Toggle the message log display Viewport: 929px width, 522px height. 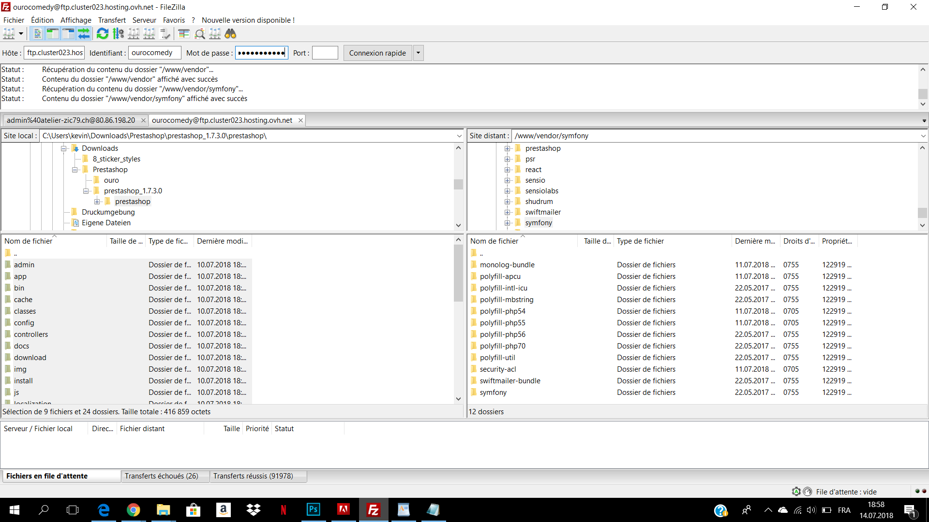coord(37,34)
